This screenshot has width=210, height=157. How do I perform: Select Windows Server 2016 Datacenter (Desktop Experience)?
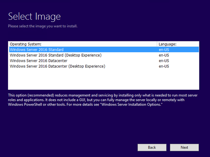coord(104,66)
